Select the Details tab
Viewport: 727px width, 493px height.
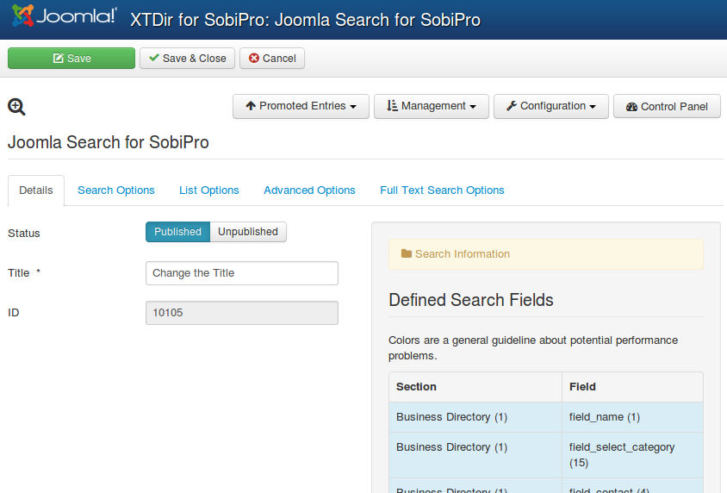(x=35, y=190)
